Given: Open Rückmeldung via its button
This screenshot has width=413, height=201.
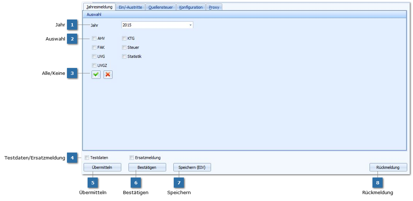Looking at the screenshot, I should [388, 167].
